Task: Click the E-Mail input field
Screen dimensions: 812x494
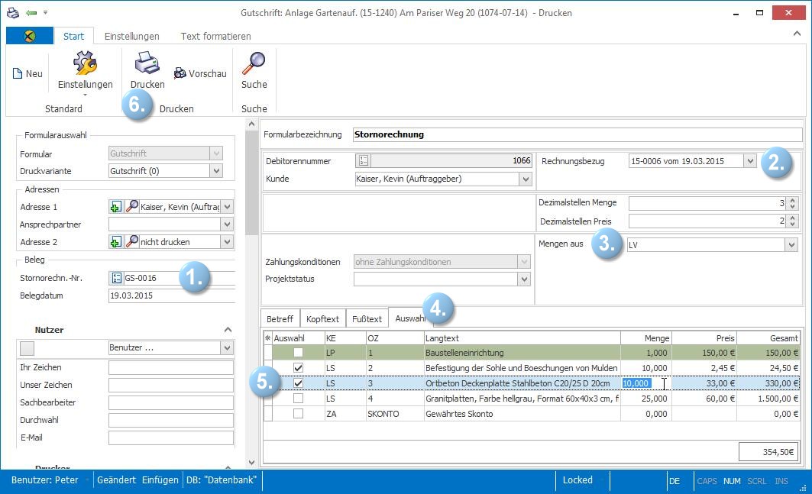Action: pyautogui.click(x=171, y=438)
